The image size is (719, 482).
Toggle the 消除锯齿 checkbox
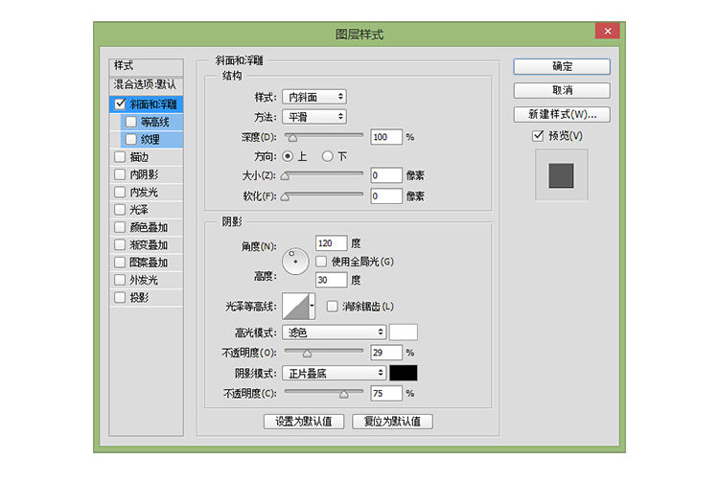pos(333,307)
